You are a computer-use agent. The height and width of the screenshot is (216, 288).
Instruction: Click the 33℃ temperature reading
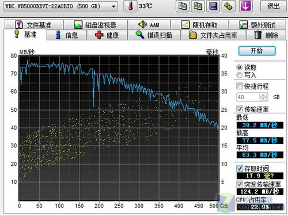145,6
